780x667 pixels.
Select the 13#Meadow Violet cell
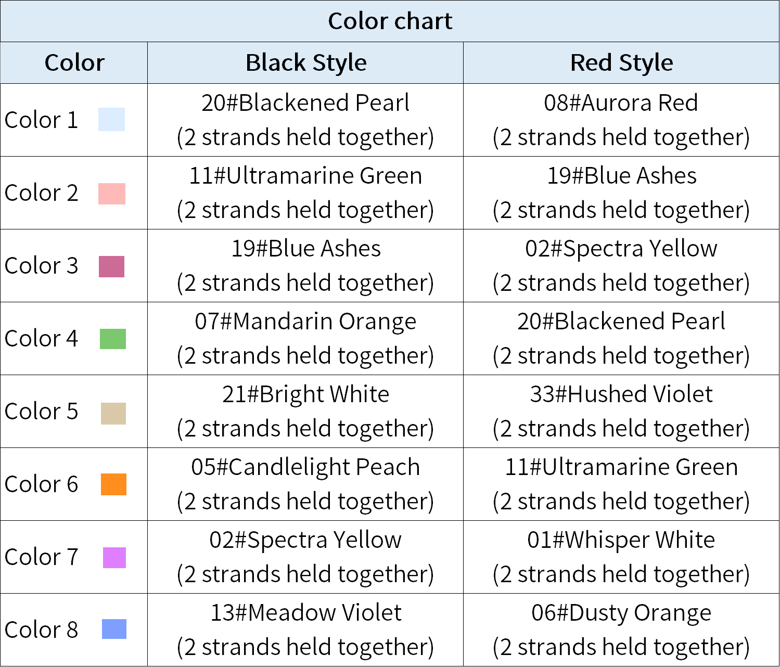coord(305,630)
